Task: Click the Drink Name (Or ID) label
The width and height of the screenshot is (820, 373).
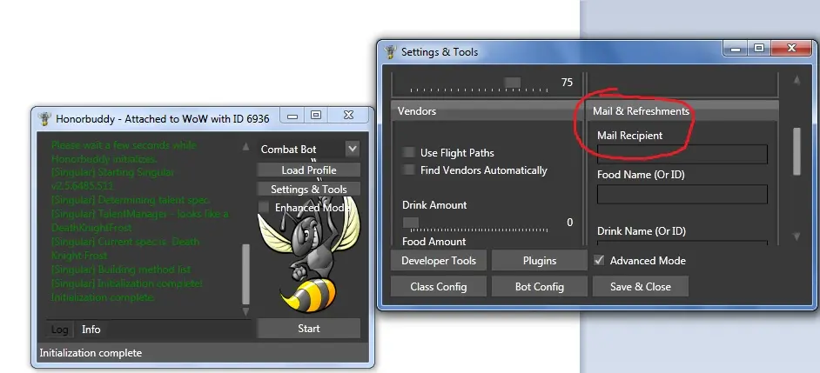Action: (642, 231)
